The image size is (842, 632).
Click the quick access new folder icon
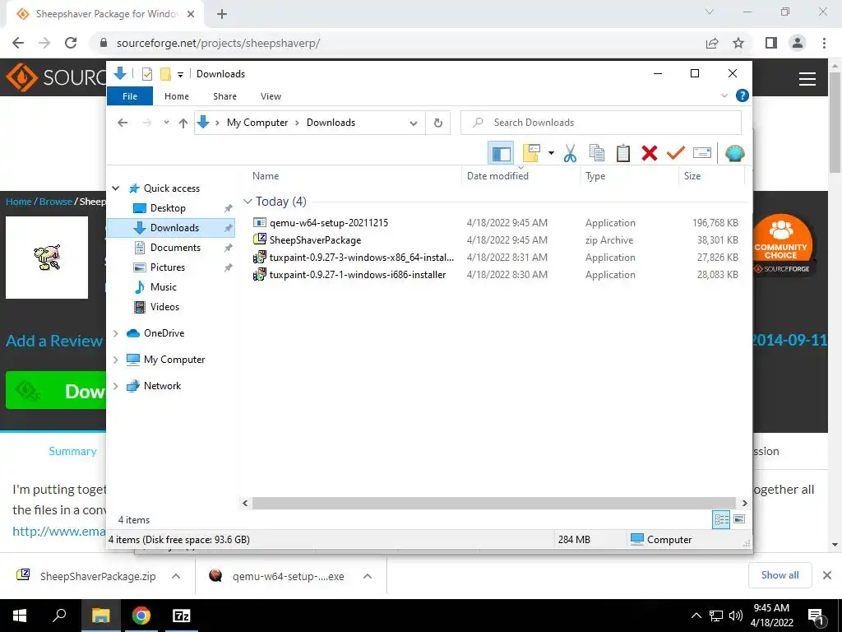coord(165,74)
